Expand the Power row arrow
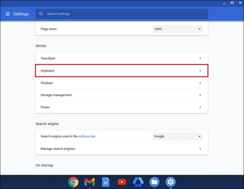The height and width of the screenshot is (189, 244). pyautogui.click(x=200, y=107)
